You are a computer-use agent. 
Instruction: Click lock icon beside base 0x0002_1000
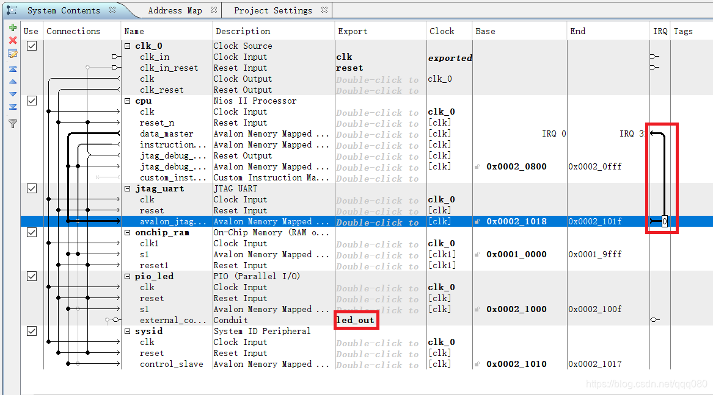click(x=477, y=309)
